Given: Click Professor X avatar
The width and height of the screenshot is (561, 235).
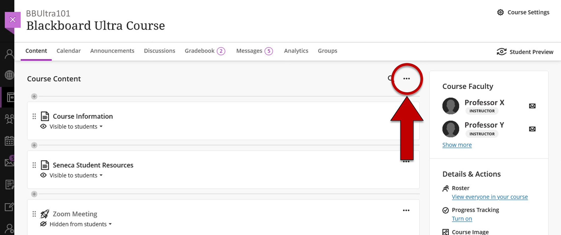Looking at the screenshot, I should tap(451, 106).
